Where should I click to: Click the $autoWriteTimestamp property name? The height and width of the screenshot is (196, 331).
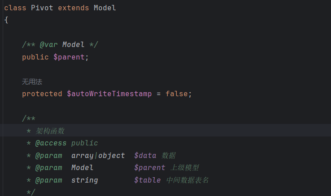(109, 94)
